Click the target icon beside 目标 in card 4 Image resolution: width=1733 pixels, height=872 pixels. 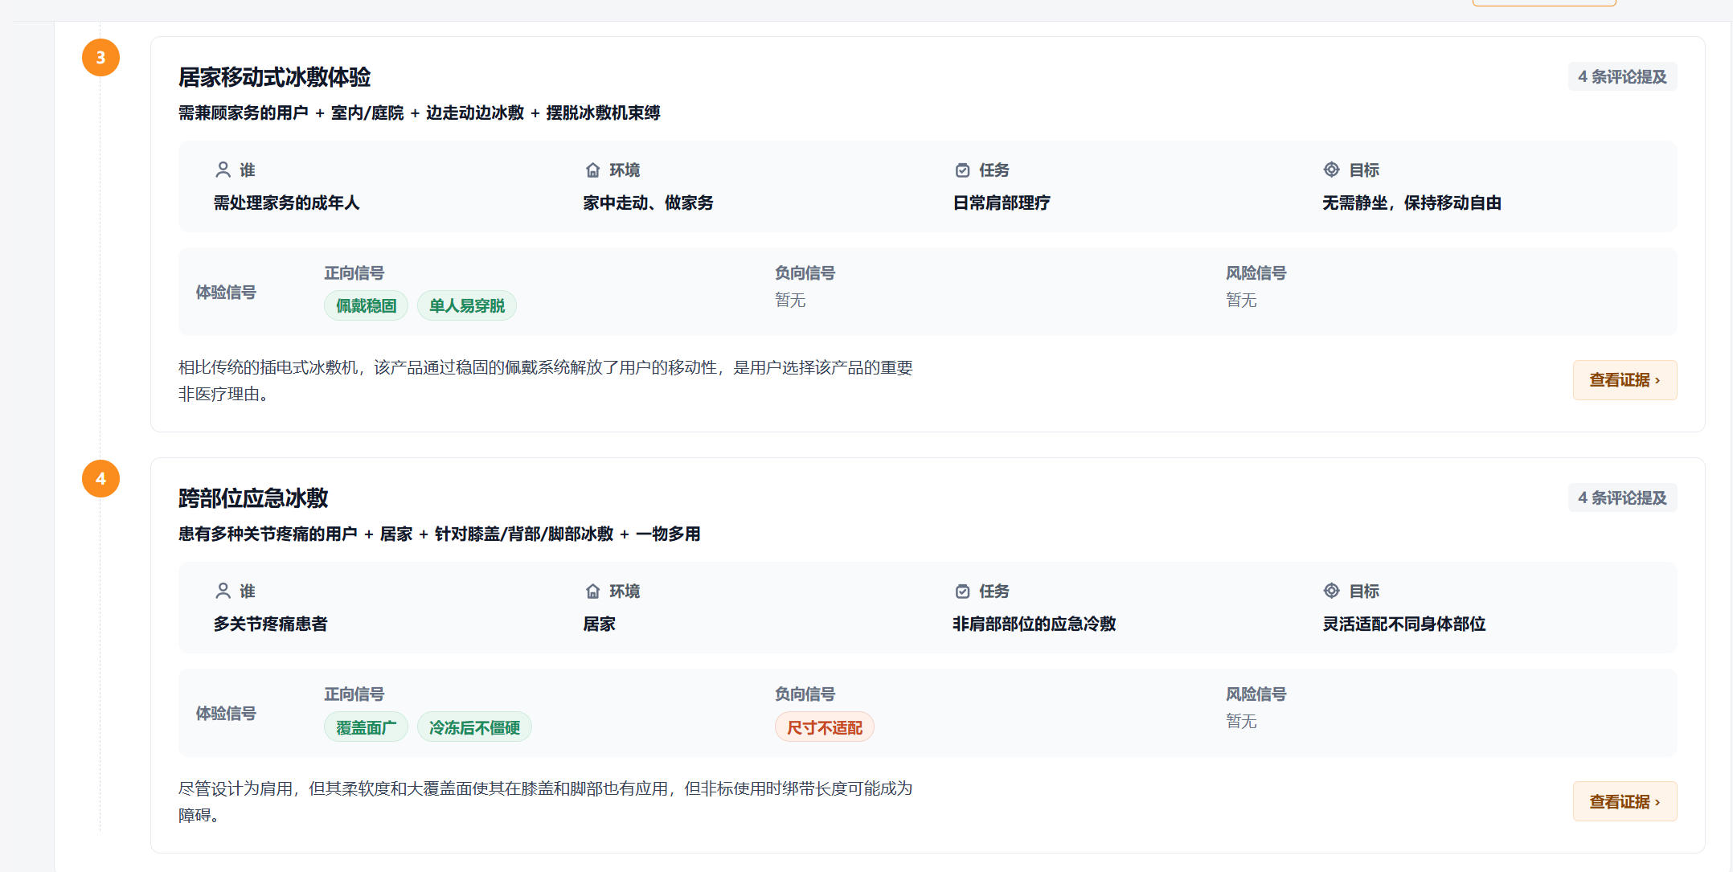click(1332, 591)
